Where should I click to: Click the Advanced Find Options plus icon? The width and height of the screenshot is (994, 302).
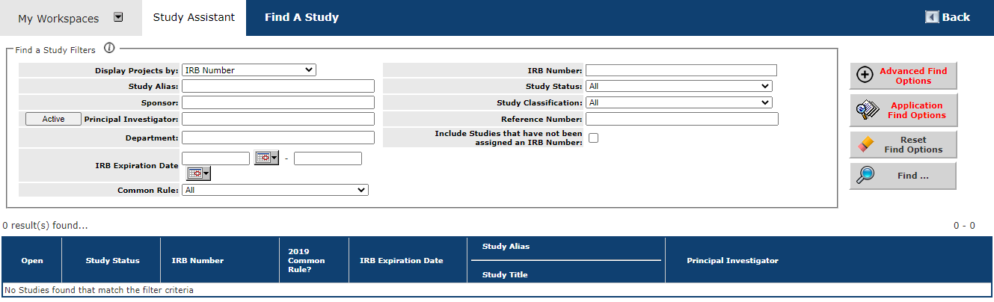[x=865, y=75]
